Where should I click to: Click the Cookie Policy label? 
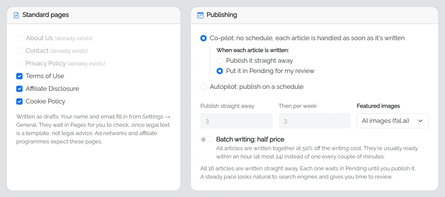point(45,101)
